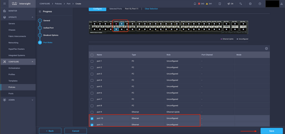
Task: Uncheck the port 10 checkbox
Action: click(92, 118)
